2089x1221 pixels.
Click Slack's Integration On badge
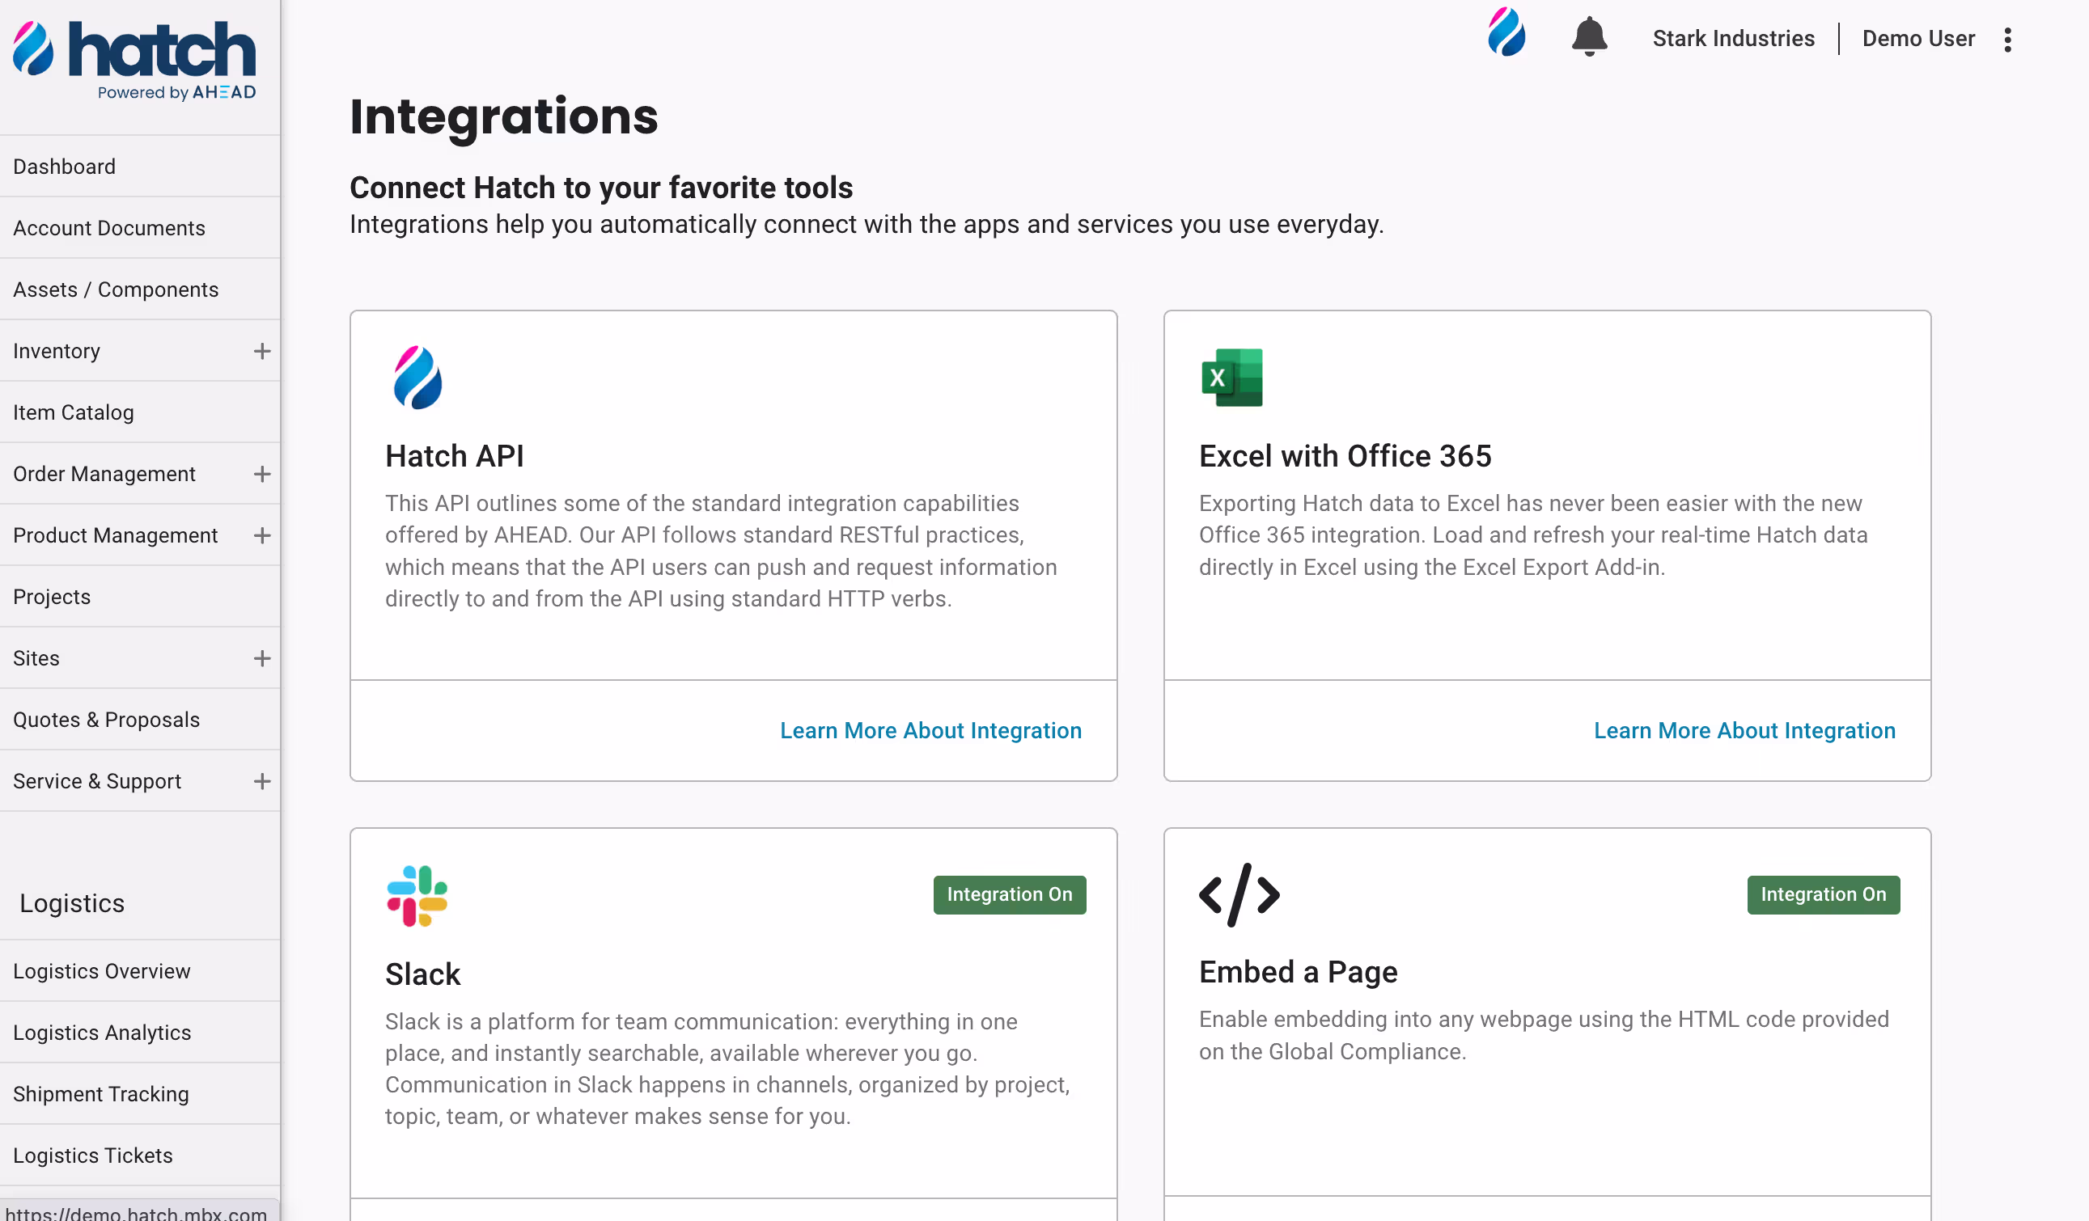(x=1009, y=894)
